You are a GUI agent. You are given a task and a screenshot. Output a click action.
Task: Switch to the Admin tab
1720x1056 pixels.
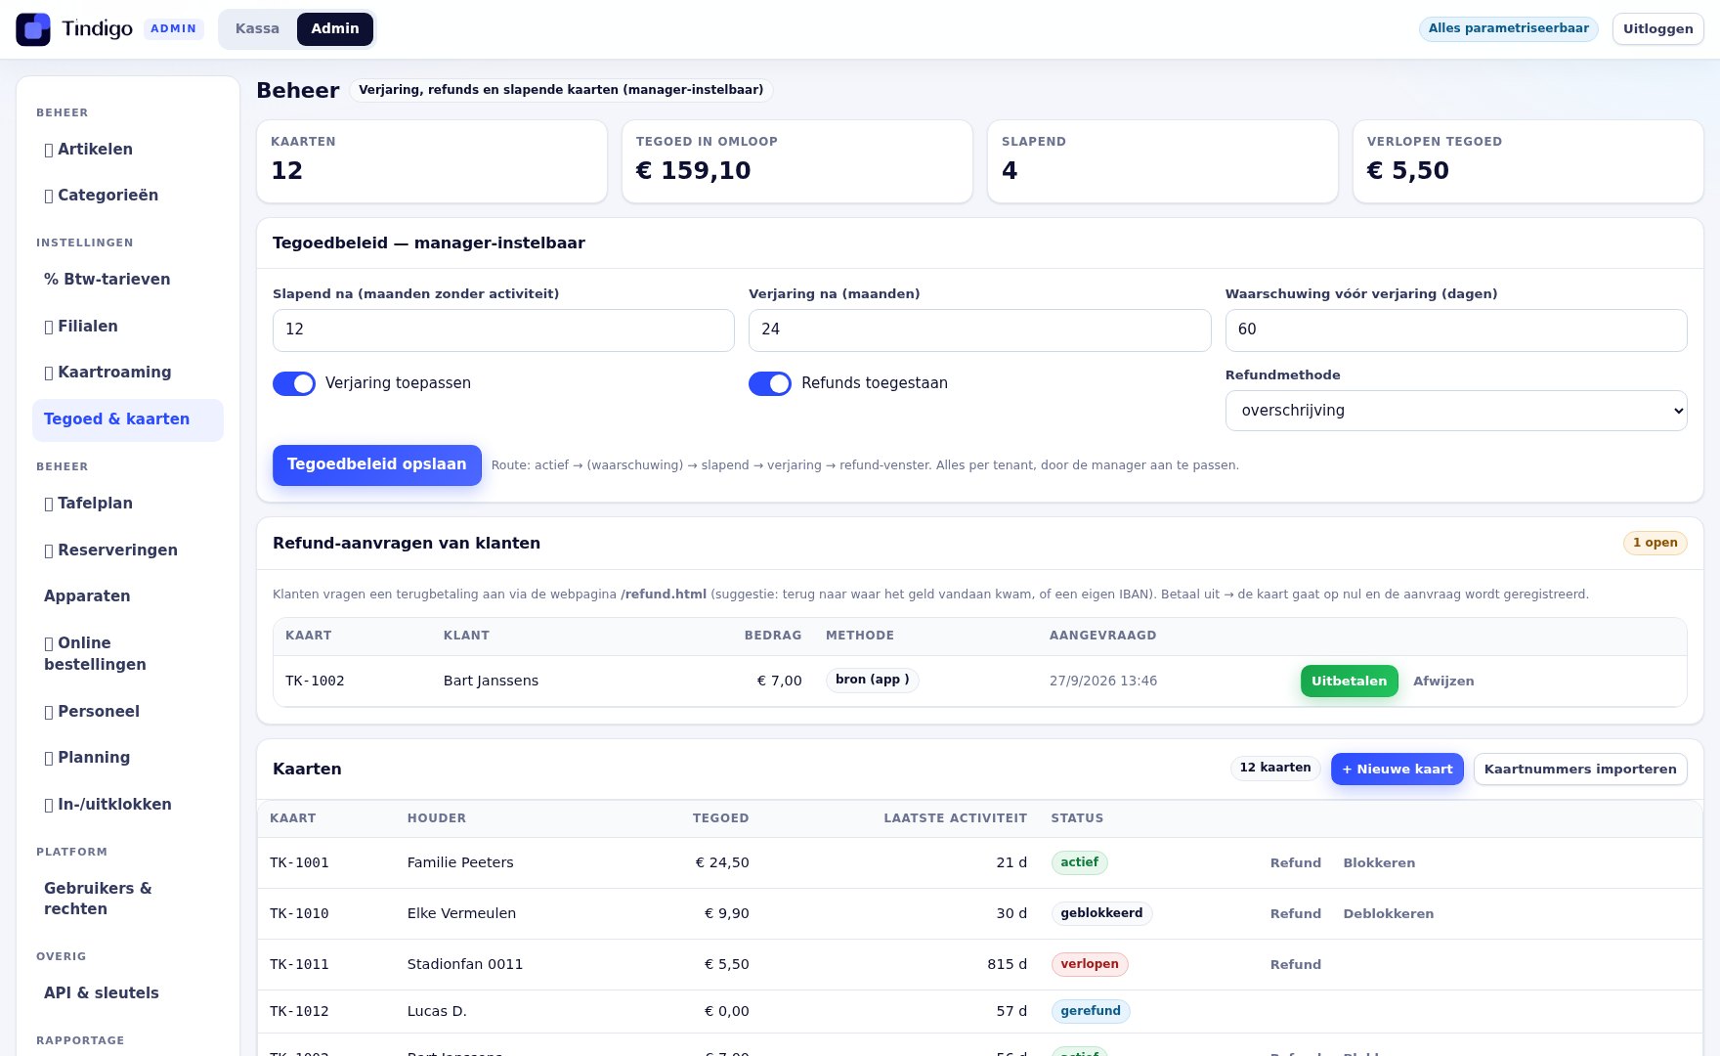pos(335,29)
